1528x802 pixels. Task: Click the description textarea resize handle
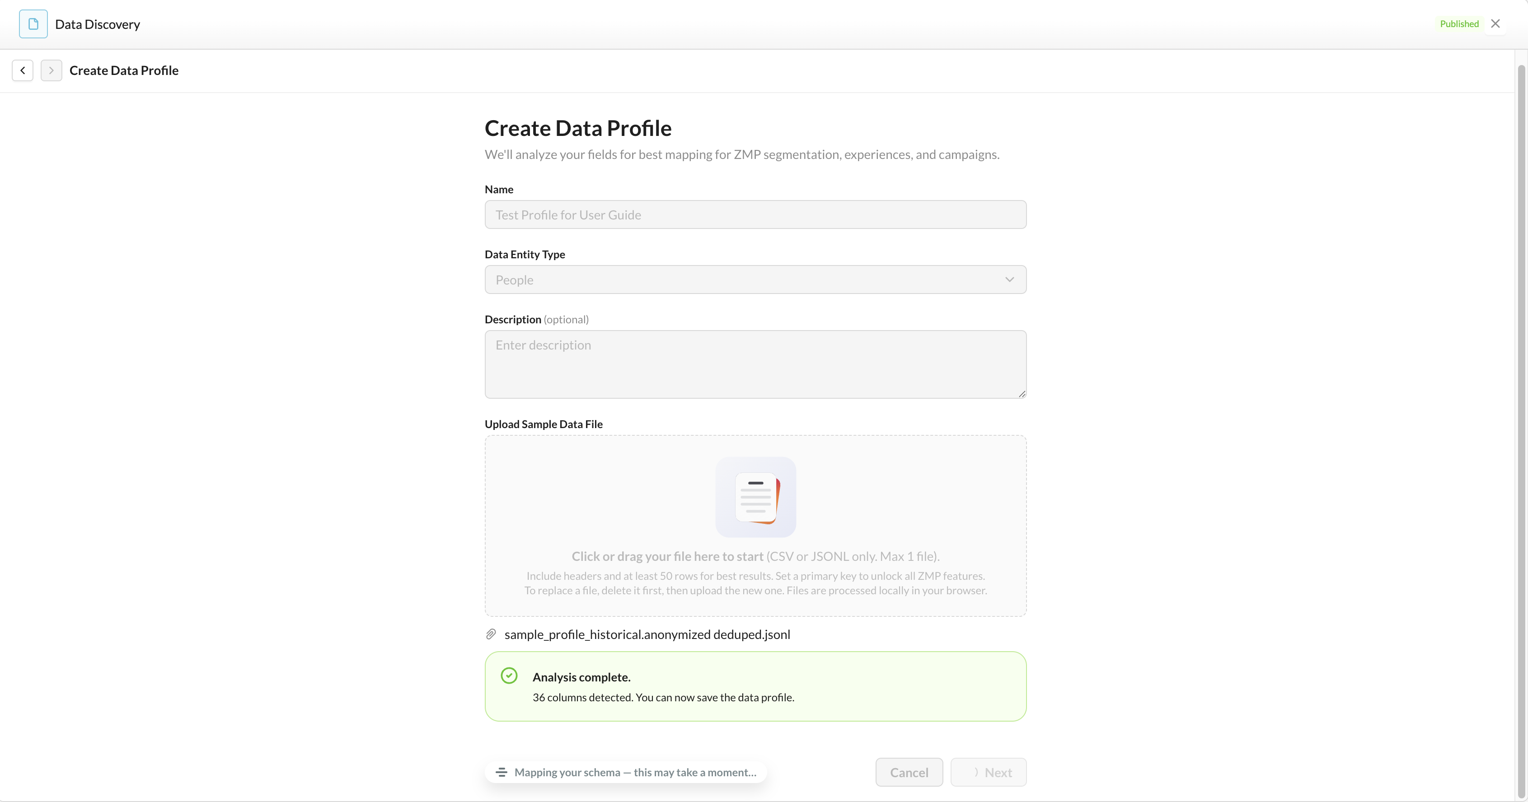1022,394
